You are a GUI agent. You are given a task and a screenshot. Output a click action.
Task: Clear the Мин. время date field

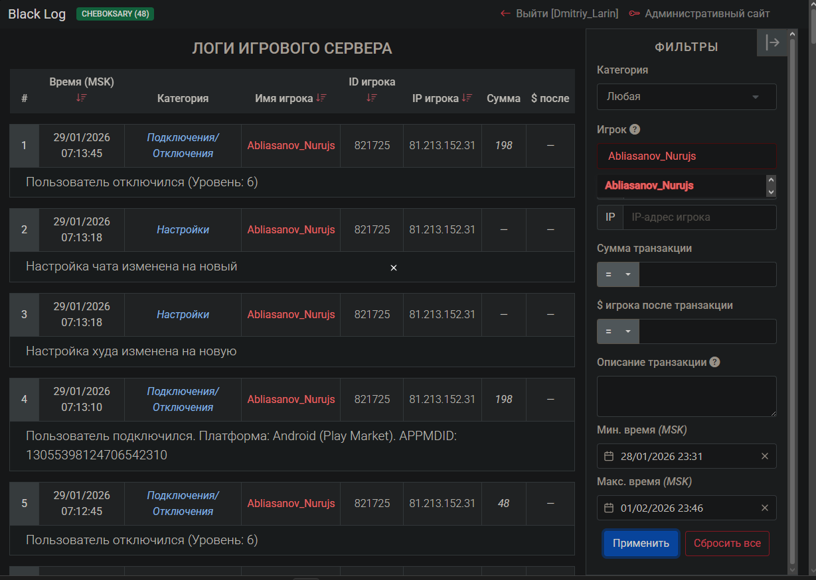coord(764,456)
